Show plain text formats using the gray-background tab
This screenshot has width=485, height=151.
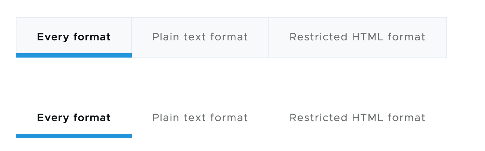tap(200, 37)
